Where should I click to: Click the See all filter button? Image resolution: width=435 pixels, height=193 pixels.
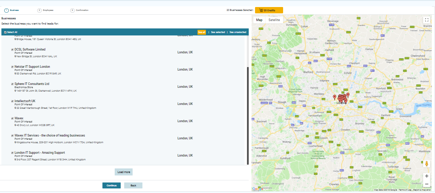click(x=202, y=32)
